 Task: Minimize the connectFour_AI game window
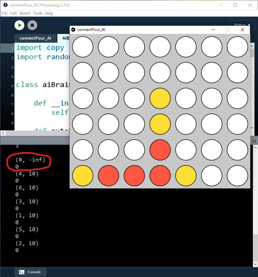tap(213, 30)
